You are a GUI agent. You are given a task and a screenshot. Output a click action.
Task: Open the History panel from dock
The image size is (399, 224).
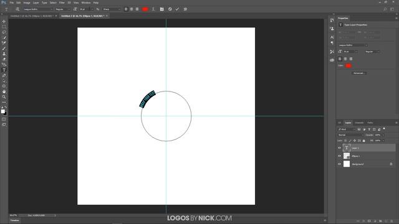[x=332, y=21]
